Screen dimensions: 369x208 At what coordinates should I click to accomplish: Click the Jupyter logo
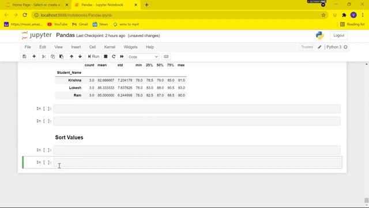coord(36,35)
